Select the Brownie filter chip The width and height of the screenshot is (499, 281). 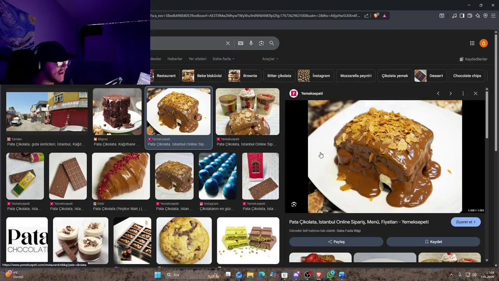(x=245, y=76)
